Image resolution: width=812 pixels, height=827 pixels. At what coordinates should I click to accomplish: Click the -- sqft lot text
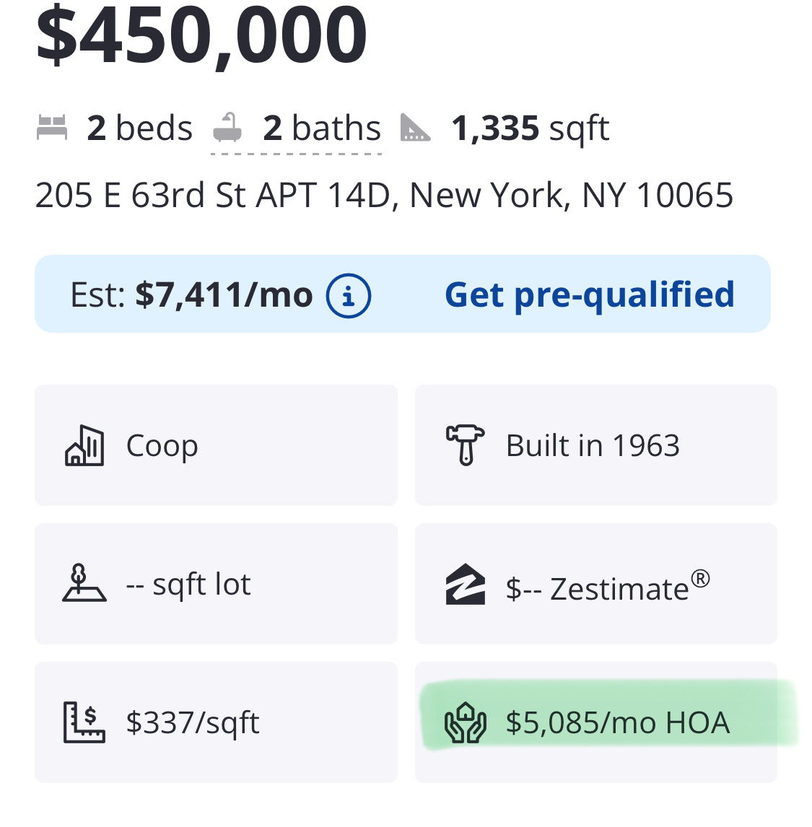(188, 585)
